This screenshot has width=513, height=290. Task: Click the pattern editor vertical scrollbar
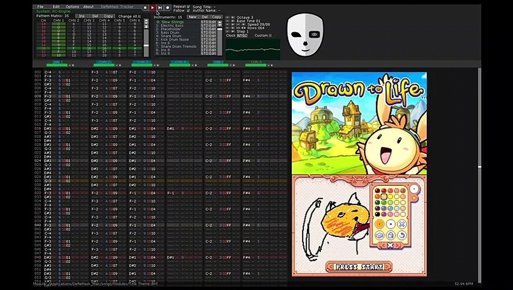[x=479, y=175]
